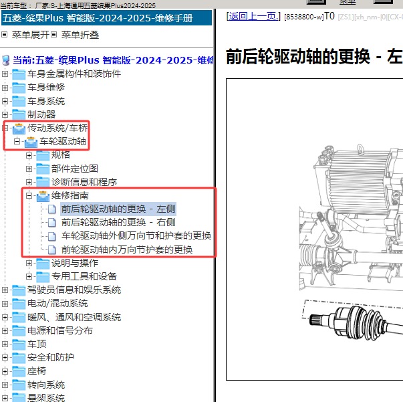The image size is (403, 402).
Task: Expand the 部件定位图 subfolder
Action: [x=29, y=169]
